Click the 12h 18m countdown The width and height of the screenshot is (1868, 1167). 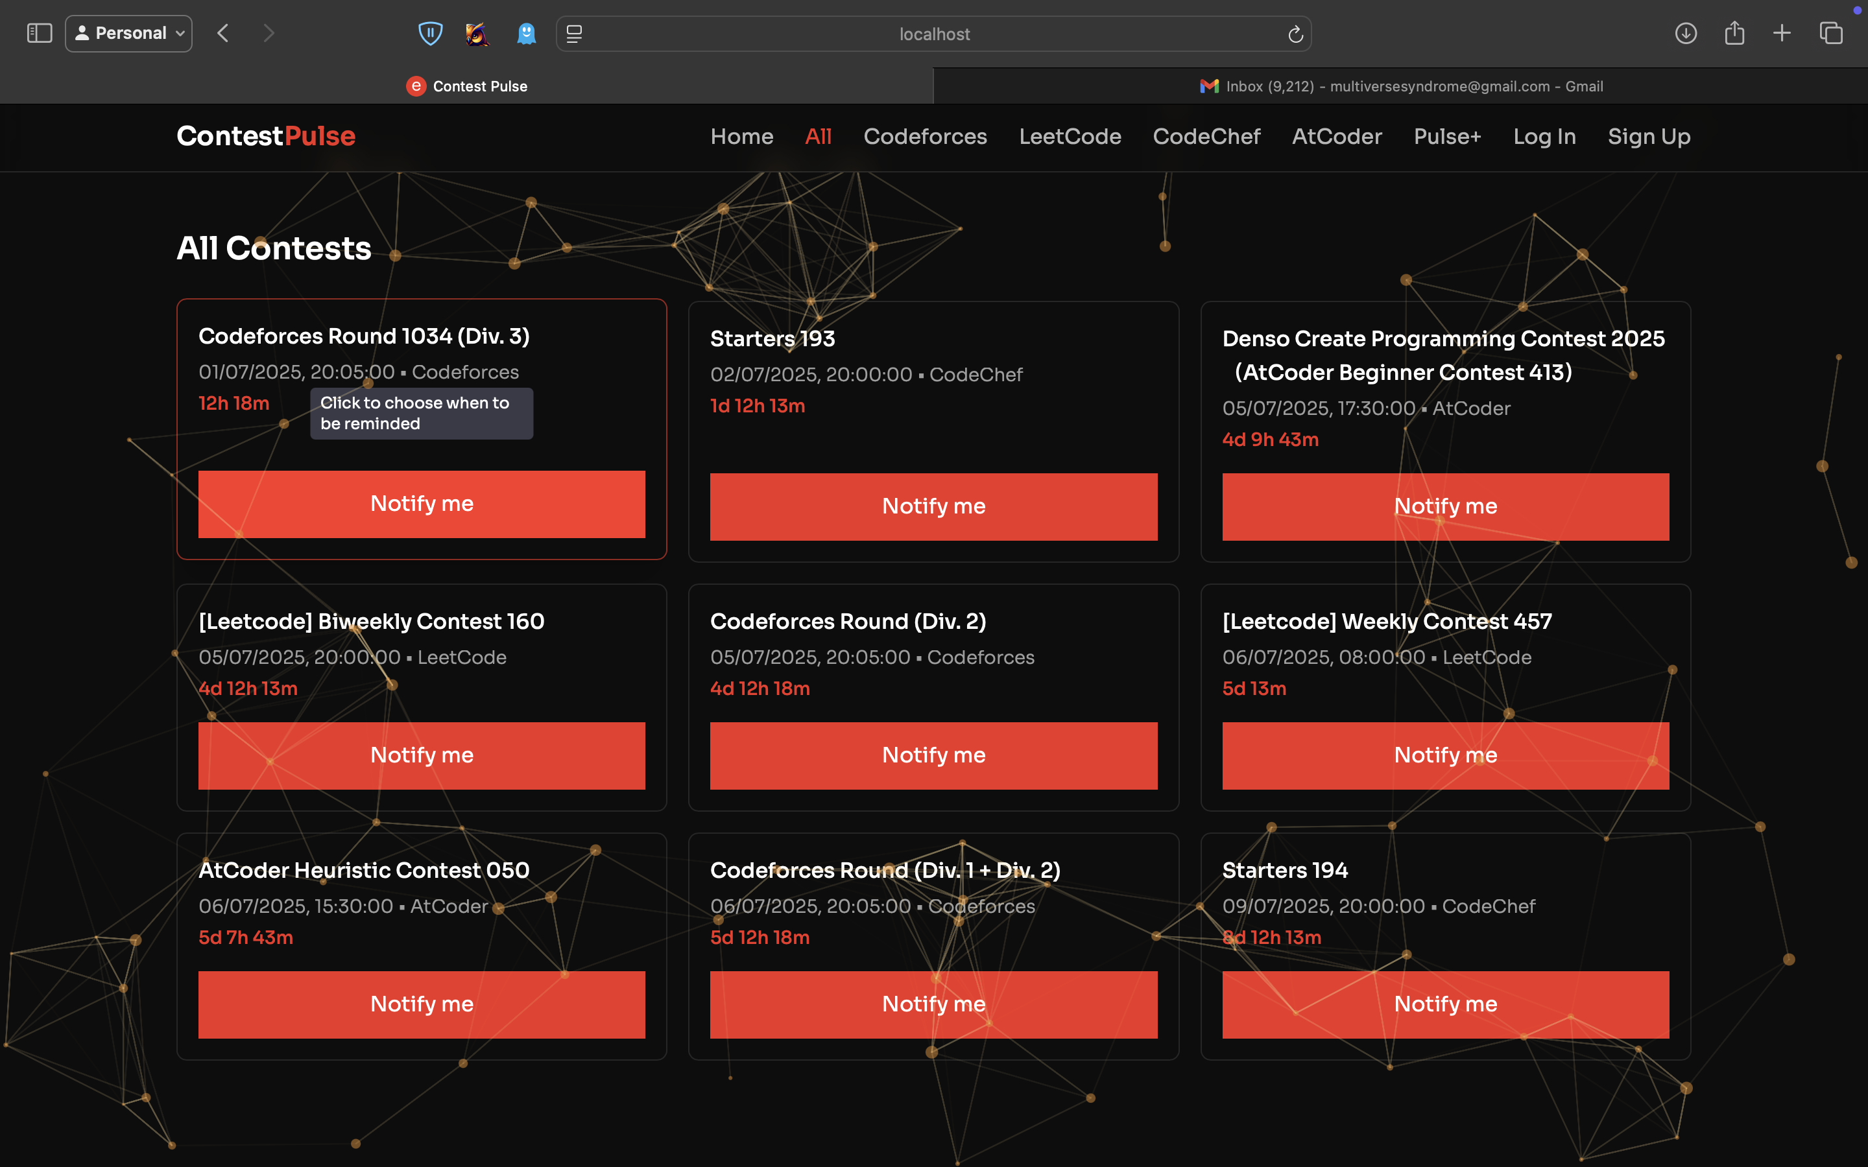pyautogui.click(x=234, y=403)
